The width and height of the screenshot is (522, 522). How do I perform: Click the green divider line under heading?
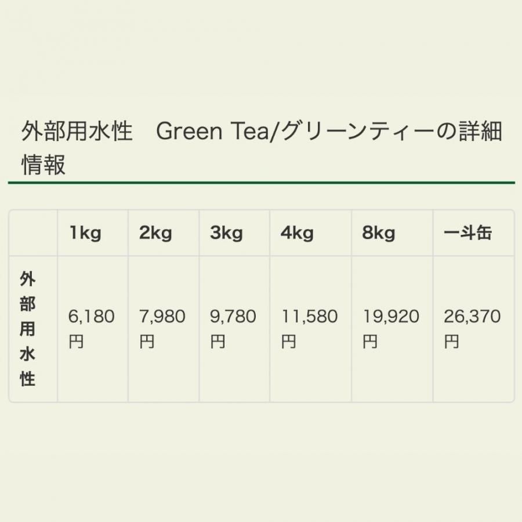261,183
